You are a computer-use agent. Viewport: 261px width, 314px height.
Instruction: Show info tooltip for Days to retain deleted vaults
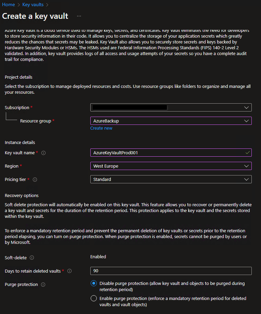[69, 271]
